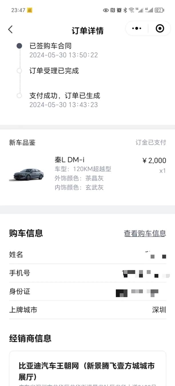Image resolution: width=175 pixels, height=386 pixels.
Task: Open the 查看购车信息 link
Action: (145, 233)
